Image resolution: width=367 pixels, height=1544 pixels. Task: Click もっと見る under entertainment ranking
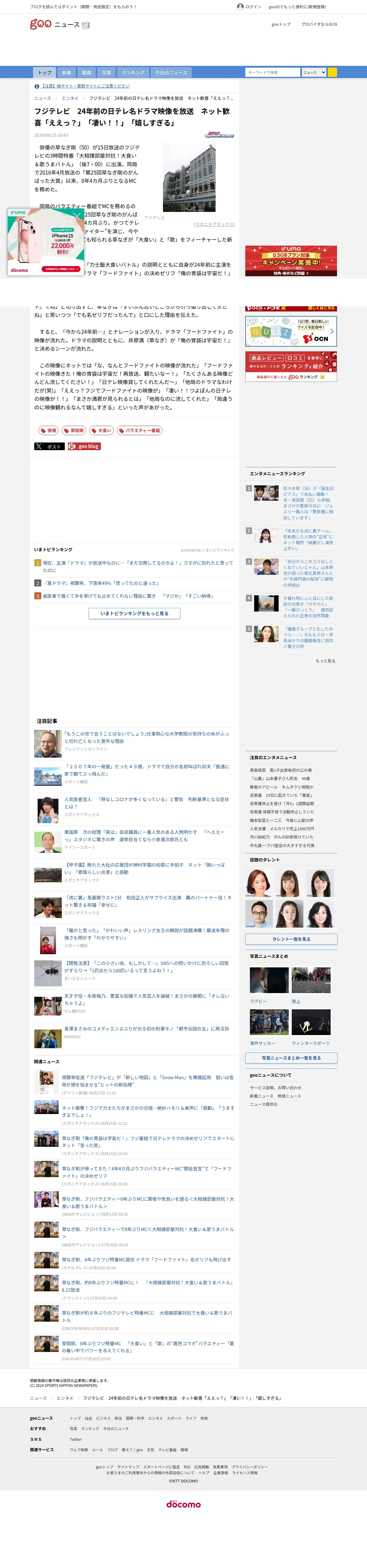[325, 661]
